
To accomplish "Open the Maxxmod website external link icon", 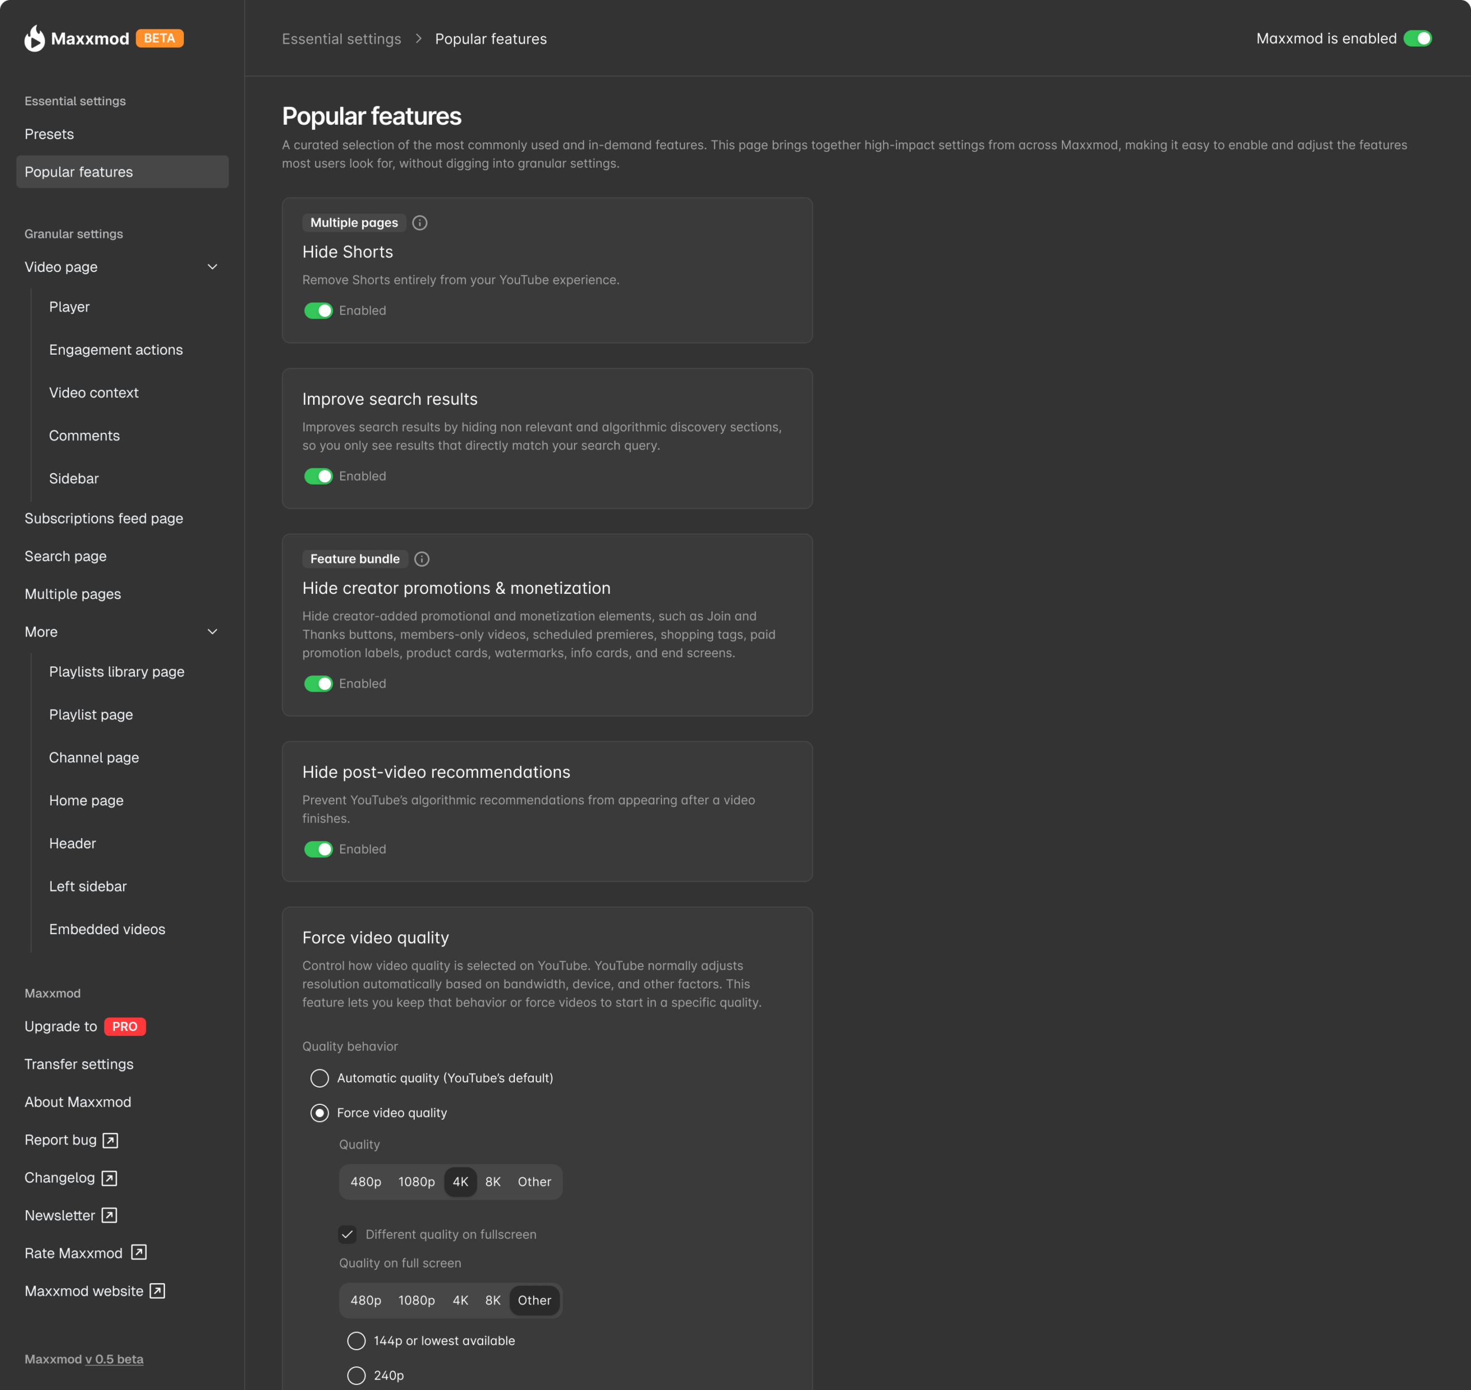I will pyautogui.click(x=156, y=1291).
